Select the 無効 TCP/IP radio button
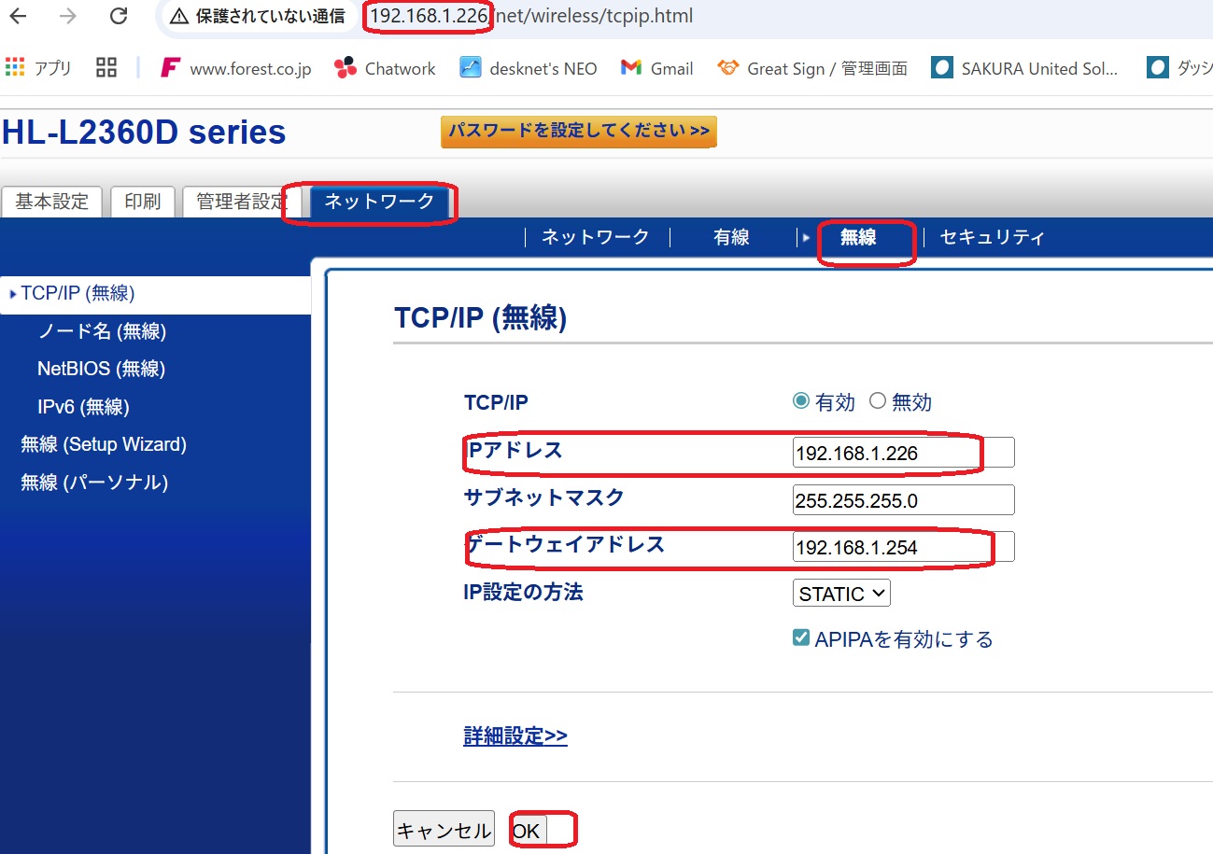This screenshot has width=1213, height=854. 877,401
